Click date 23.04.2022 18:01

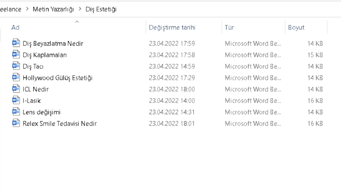172,124
